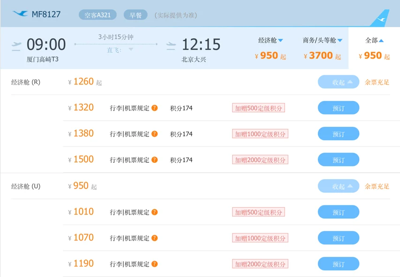Click the orange help icon in the ¥1500 row

[x=154, y=160]
